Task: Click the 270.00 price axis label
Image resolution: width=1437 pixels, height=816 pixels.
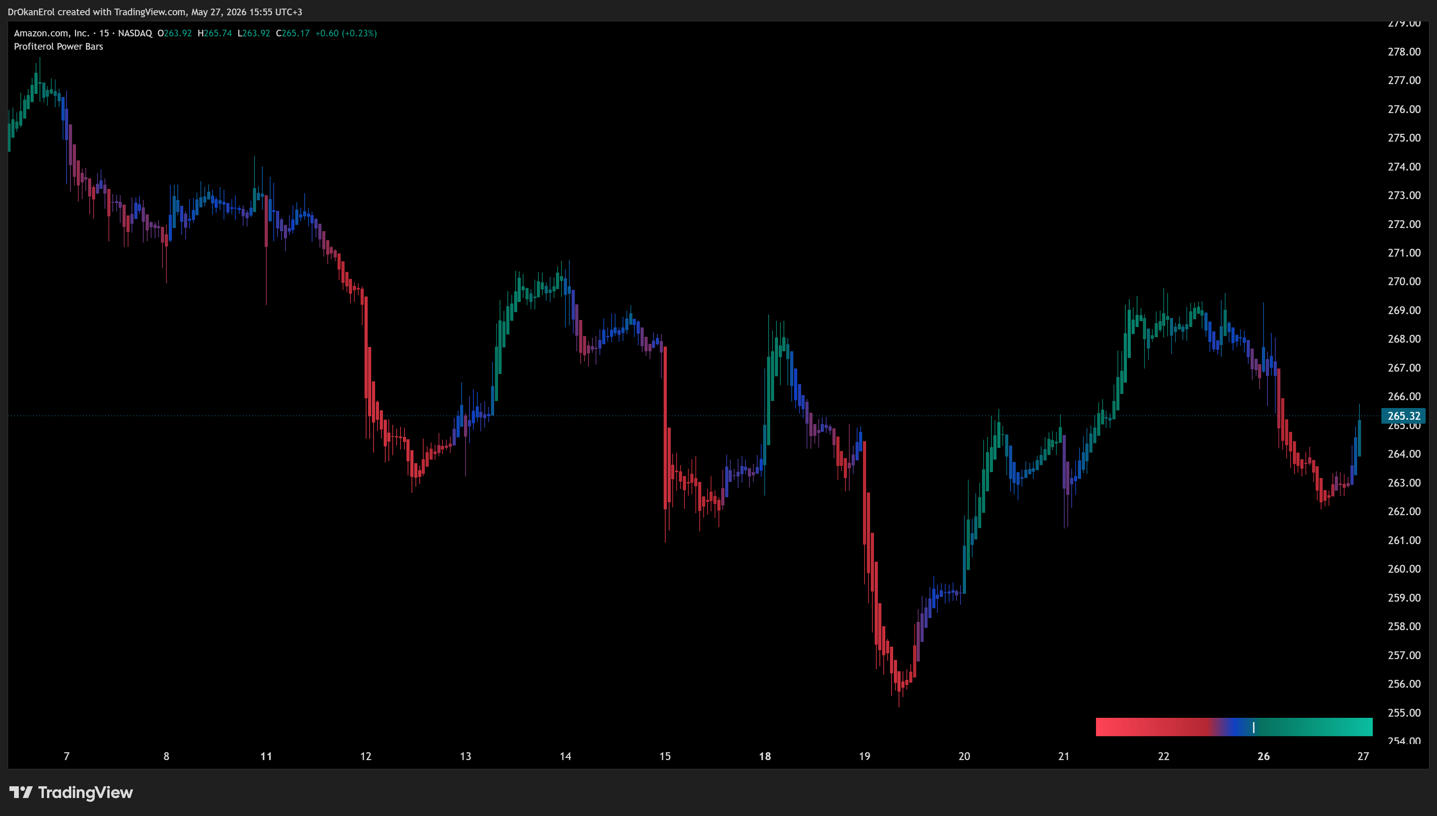Action: click(1404, 281)
